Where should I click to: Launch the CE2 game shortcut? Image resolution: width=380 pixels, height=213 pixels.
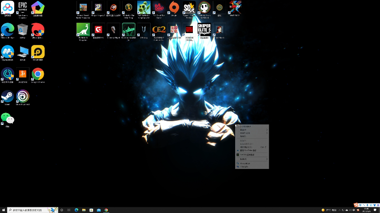tap(159, 31)
